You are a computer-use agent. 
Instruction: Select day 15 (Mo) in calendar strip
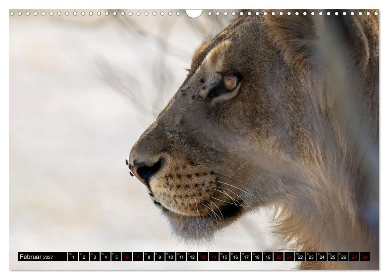(x=225, y=257)
